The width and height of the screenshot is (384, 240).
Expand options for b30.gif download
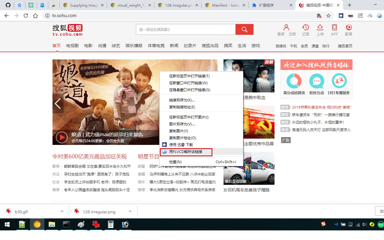62,211
